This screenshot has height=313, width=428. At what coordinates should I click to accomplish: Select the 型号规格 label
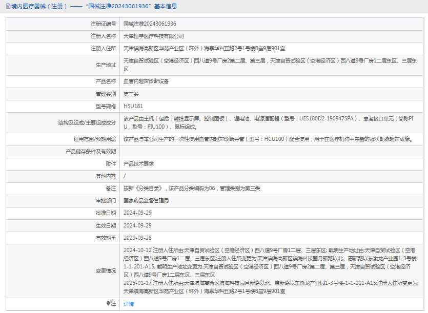106,107
